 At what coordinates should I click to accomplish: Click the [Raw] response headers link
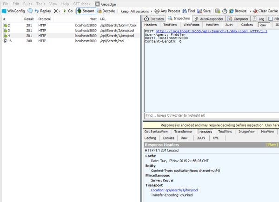[x=272, y=145]
